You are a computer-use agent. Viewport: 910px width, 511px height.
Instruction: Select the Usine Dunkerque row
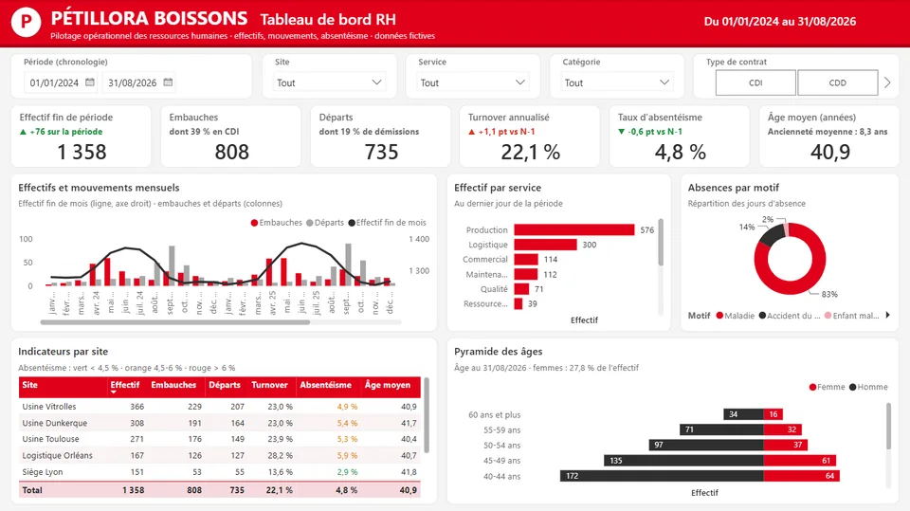(219, 423)
